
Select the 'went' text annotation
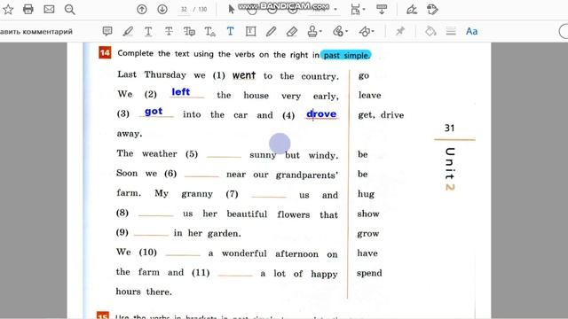(x=244, y=75)
